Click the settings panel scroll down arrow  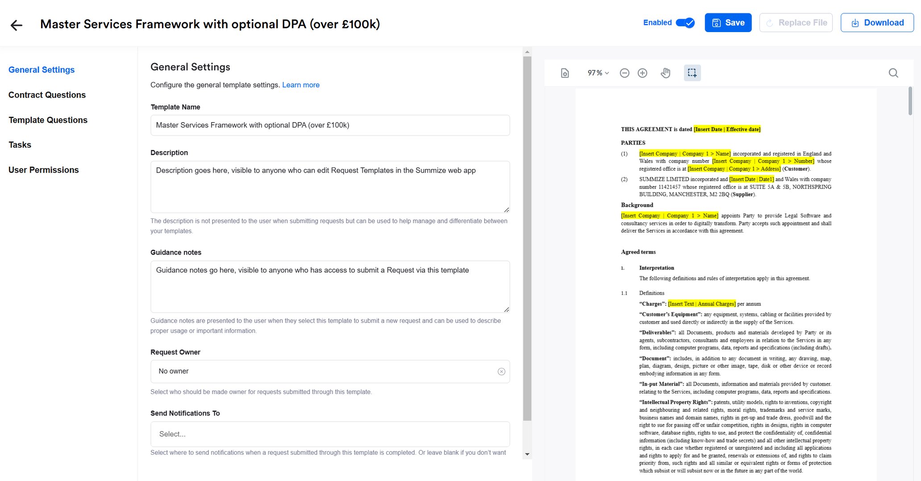click(x=527, y=454)
